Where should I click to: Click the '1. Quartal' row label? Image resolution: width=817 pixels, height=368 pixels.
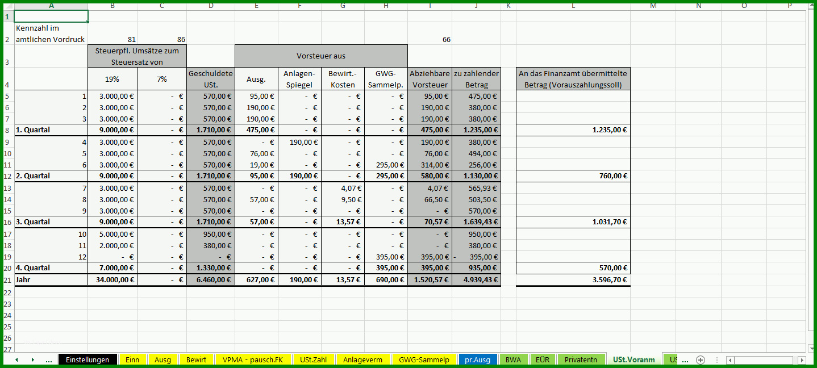pos(51,130)
